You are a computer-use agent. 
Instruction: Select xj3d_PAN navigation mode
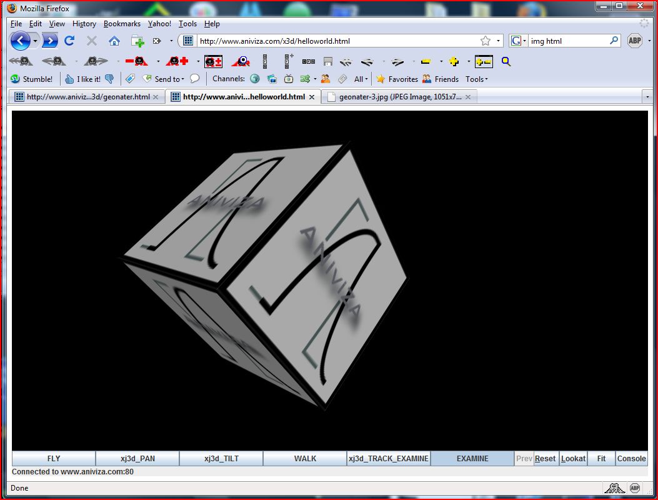[x=137, y=459]
